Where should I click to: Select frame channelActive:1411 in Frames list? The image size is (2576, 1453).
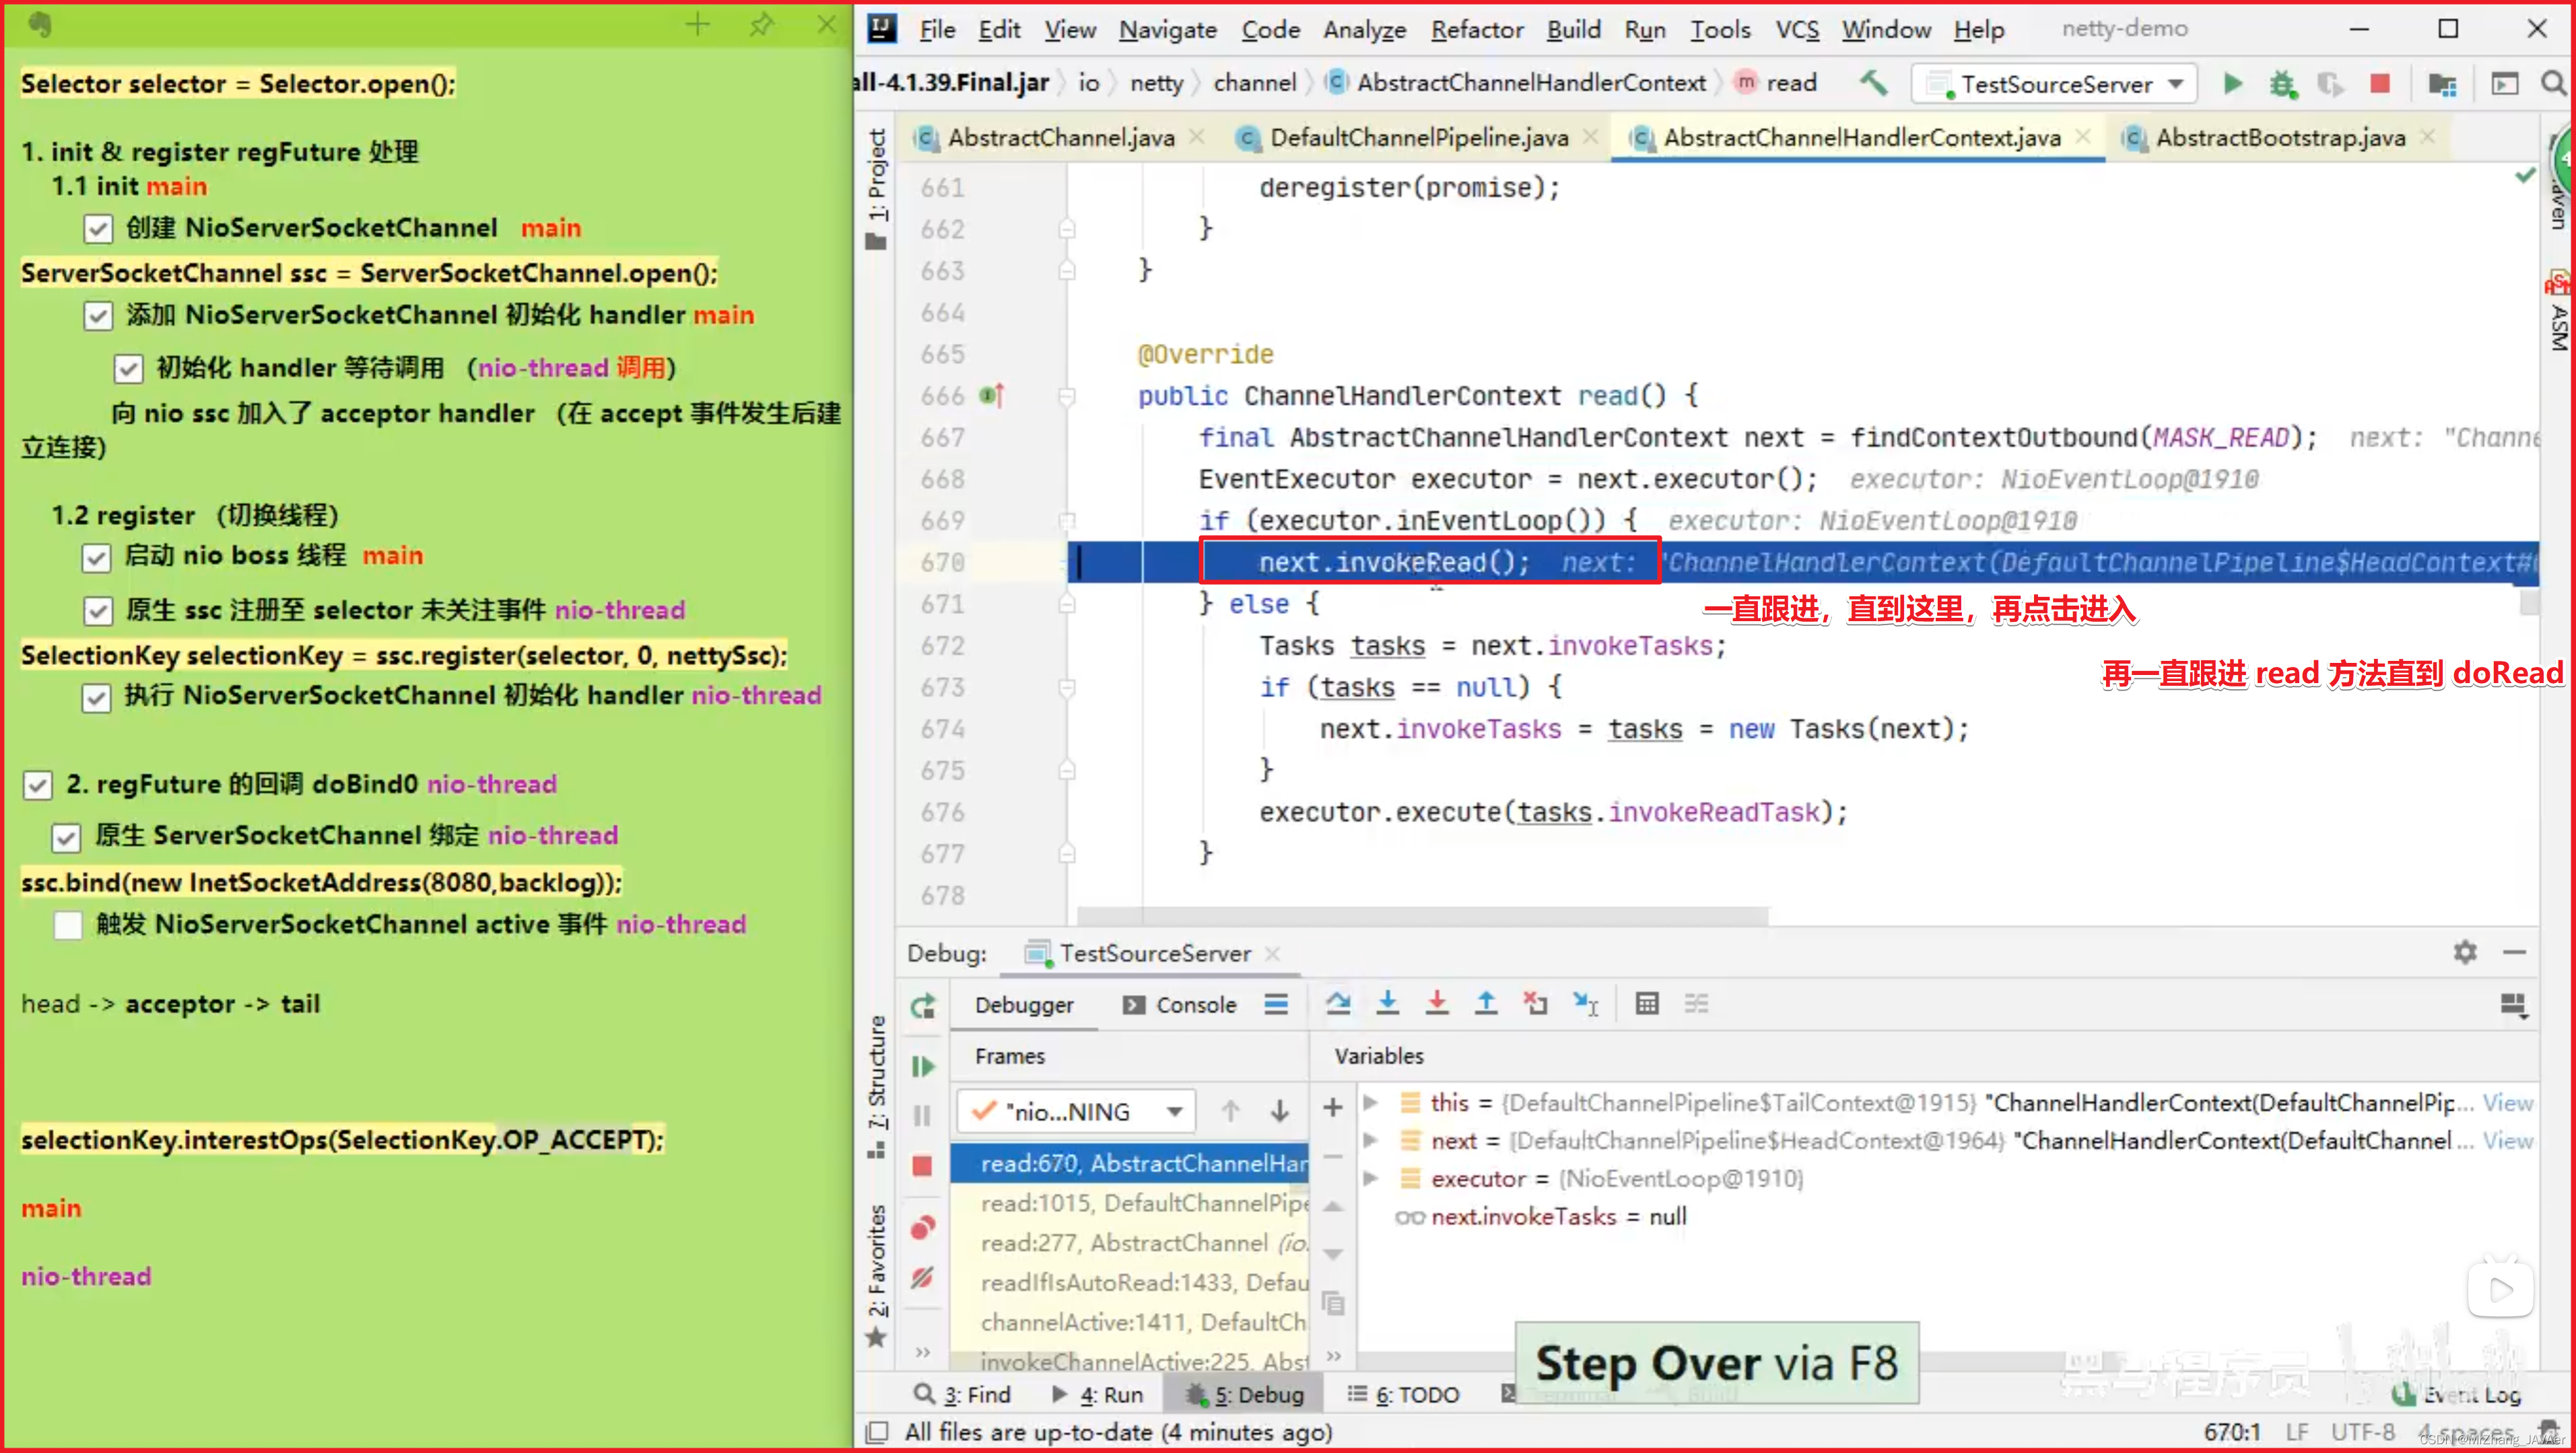[x=1131, y=1322]
